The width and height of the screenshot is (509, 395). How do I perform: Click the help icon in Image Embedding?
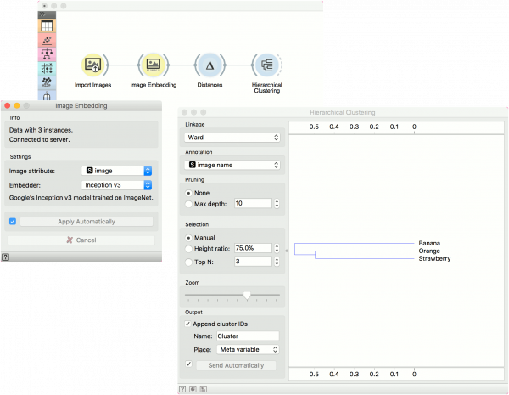(6, 256)
